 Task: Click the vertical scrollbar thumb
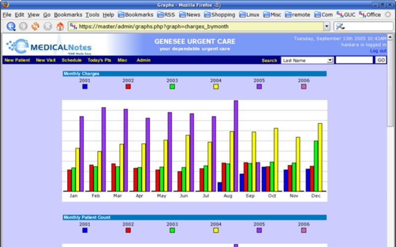pos(390,83)
